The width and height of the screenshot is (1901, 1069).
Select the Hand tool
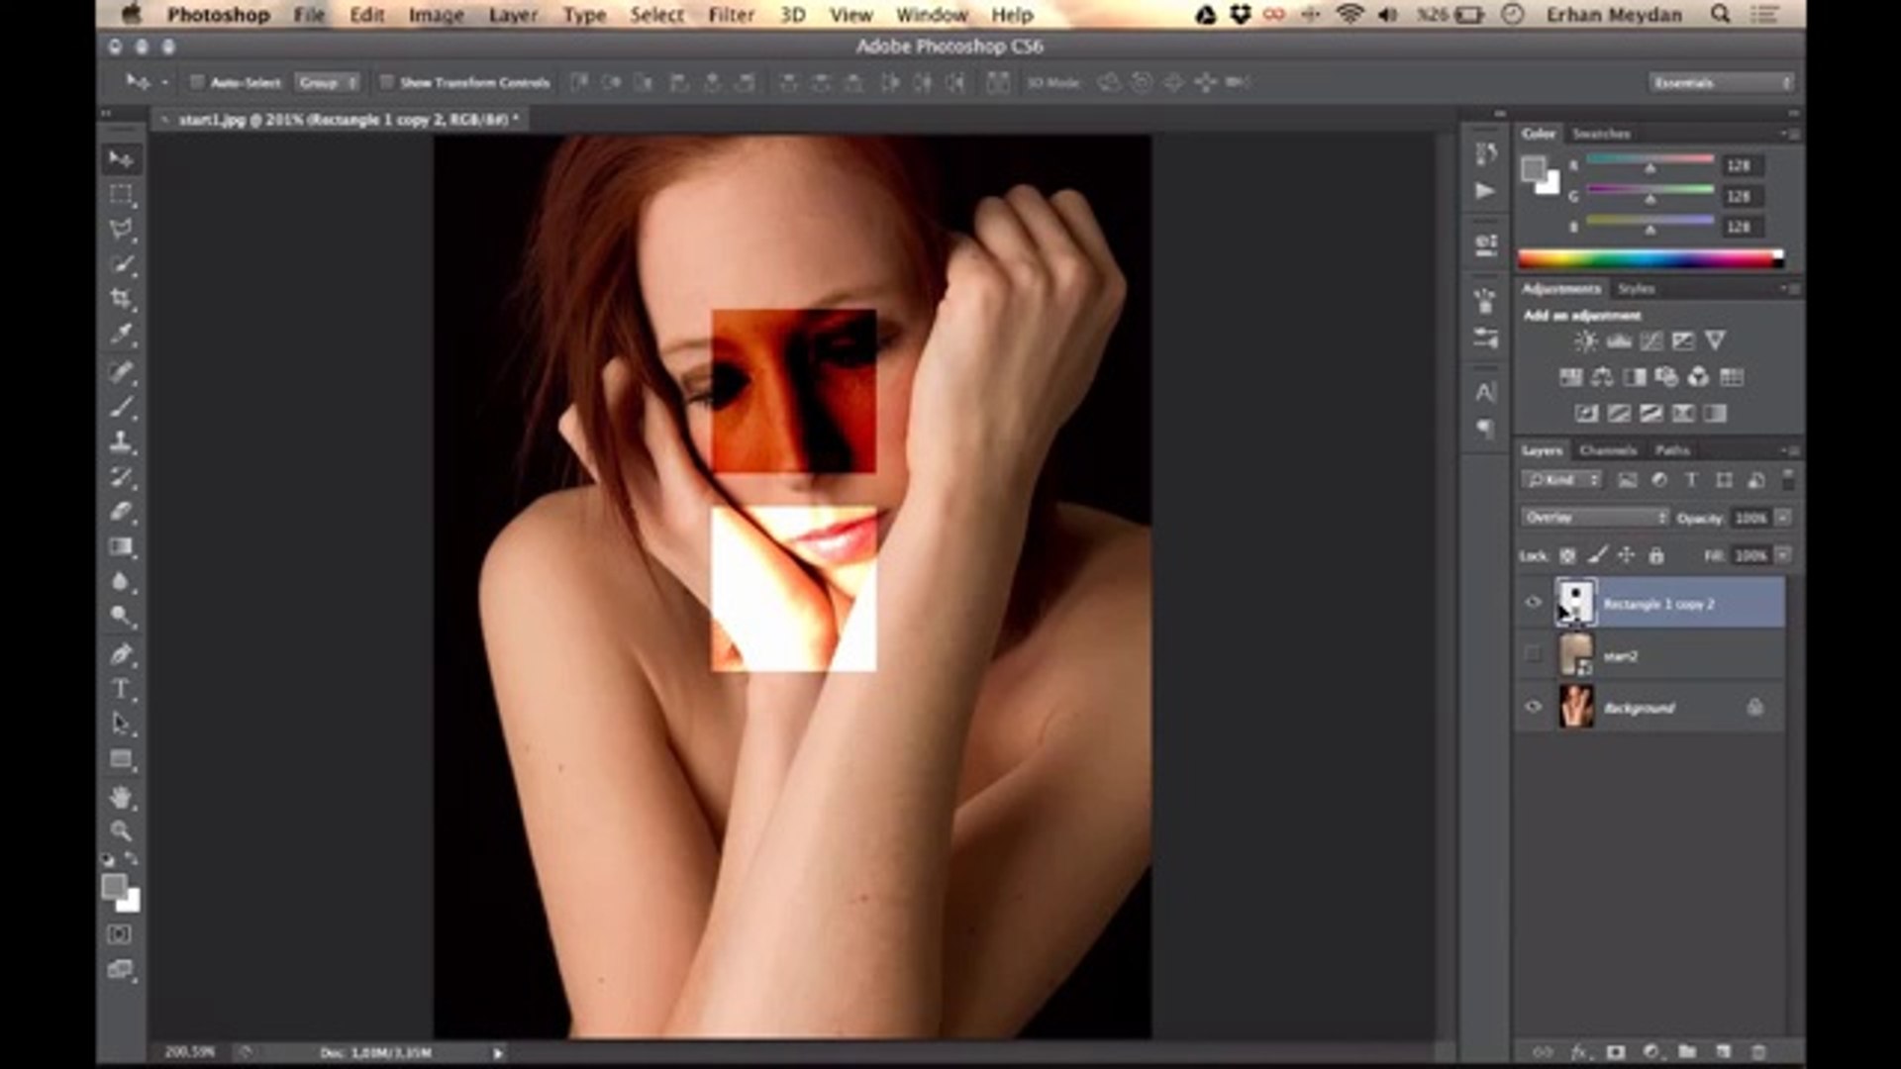tap(121, 797)
